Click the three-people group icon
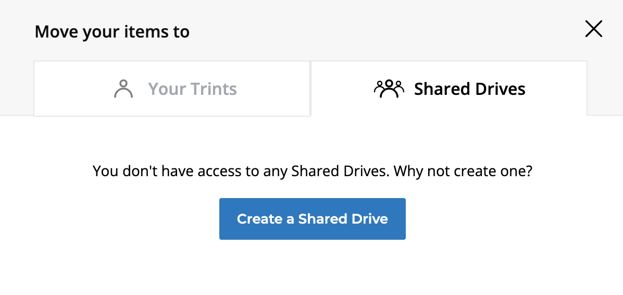Image resolution: width=623 pixels, height=295 pixels. pyautogui.click(x=389, y=89)
